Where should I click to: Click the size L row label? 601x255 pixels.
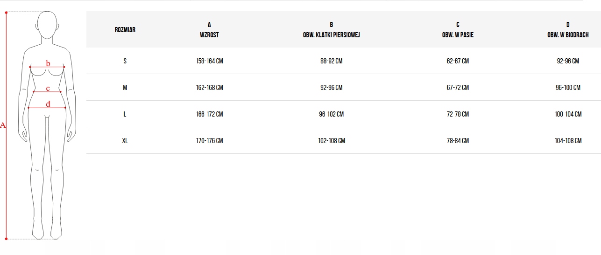click(125, 114)
